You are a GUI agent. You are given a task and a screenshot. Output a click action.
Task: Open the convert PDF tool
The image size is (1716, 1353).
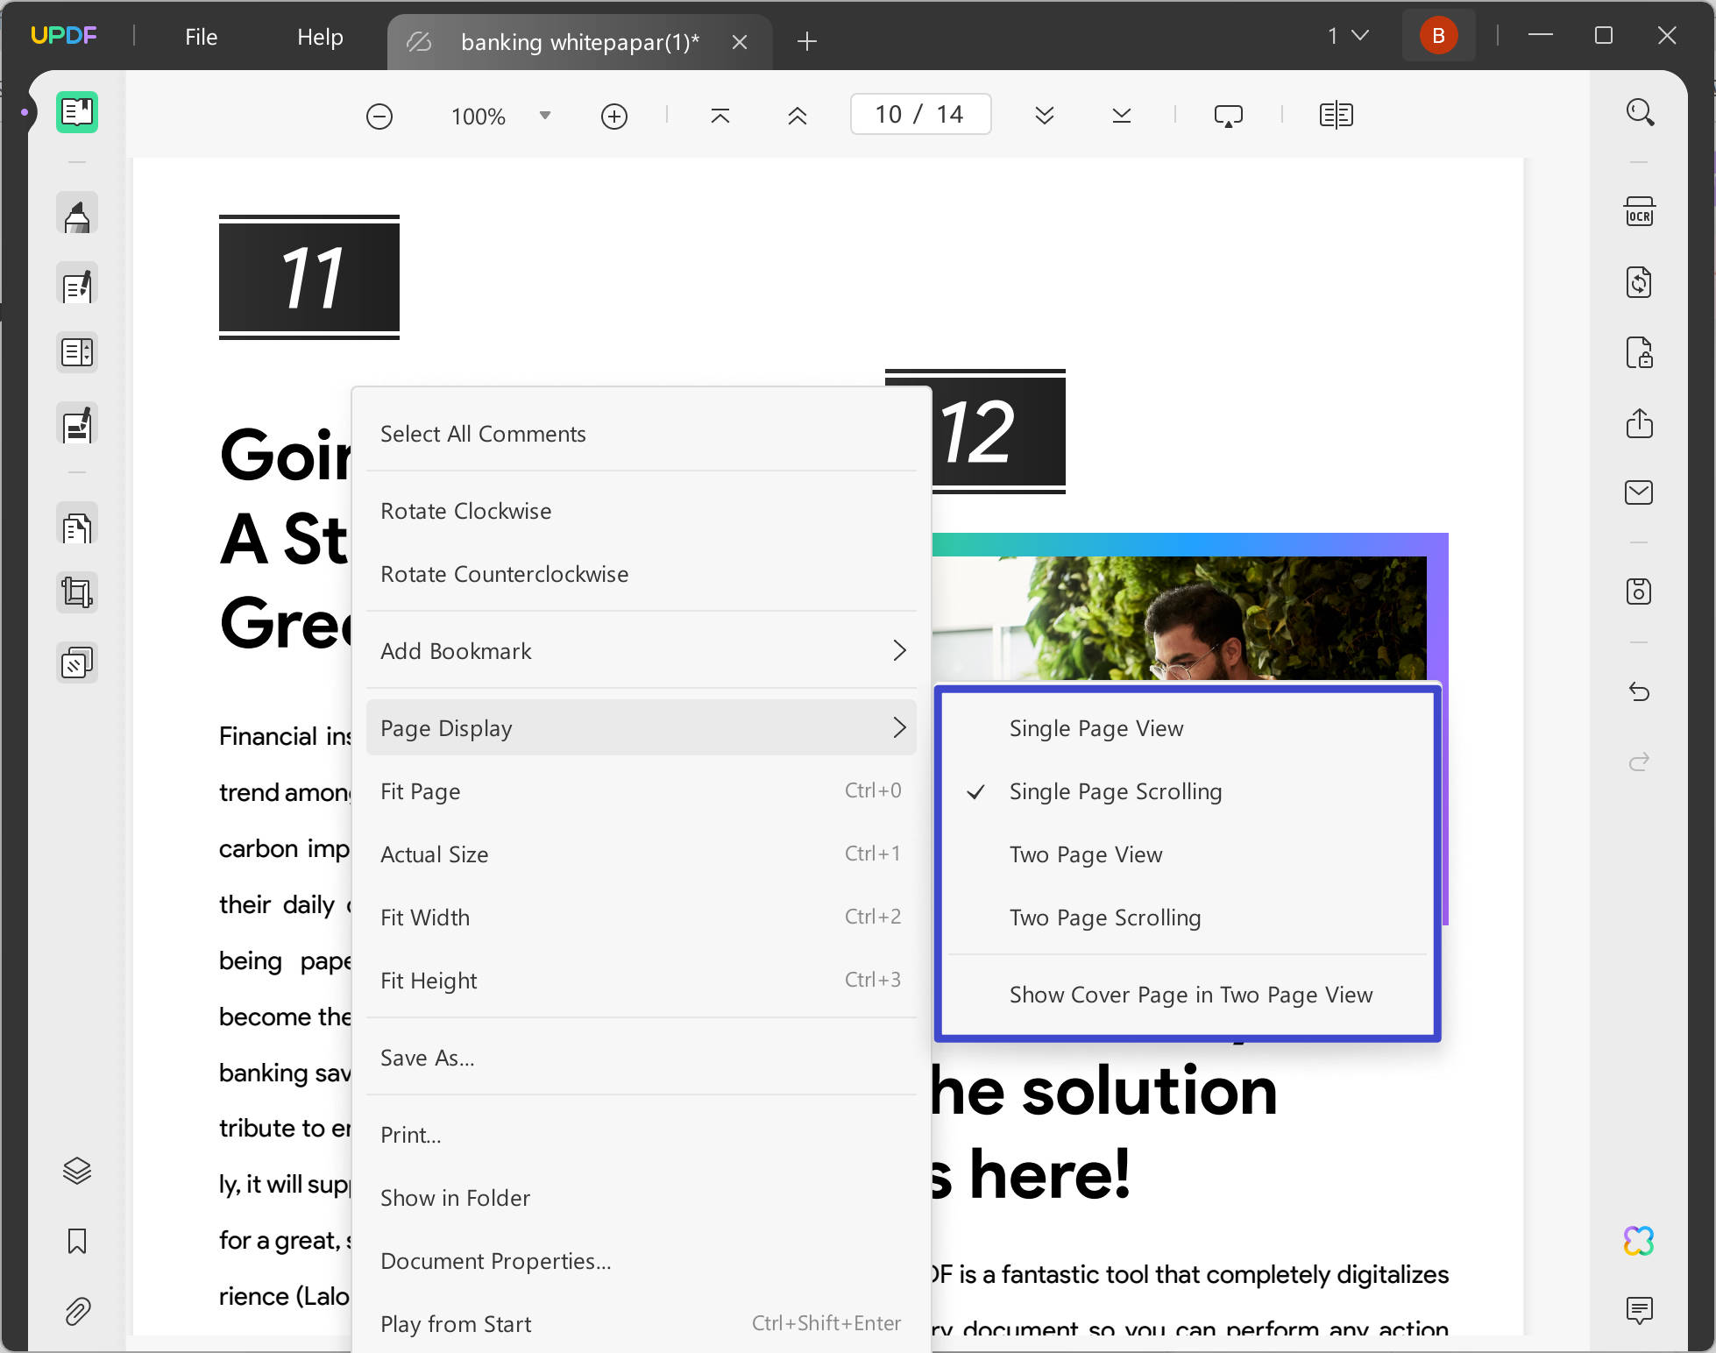pos(1639,282)
